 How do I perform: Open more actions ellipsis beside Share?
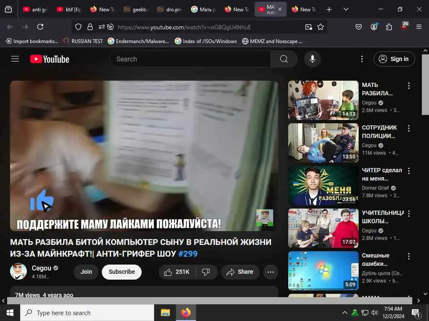pos(270,272)
